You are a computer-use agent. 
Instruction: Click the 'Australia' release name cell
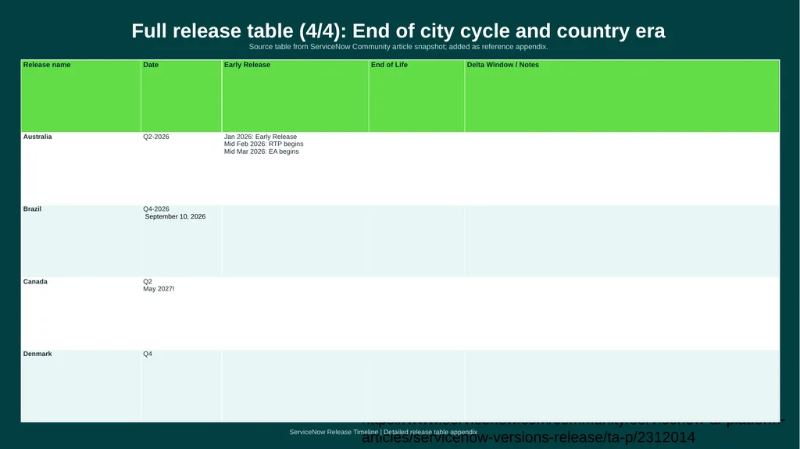80,169
